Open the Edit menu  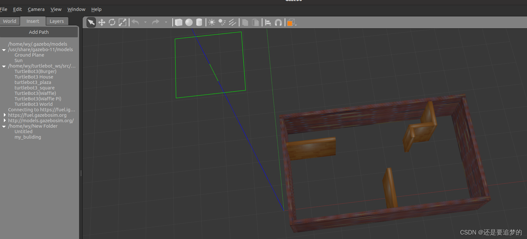point(17,9)
